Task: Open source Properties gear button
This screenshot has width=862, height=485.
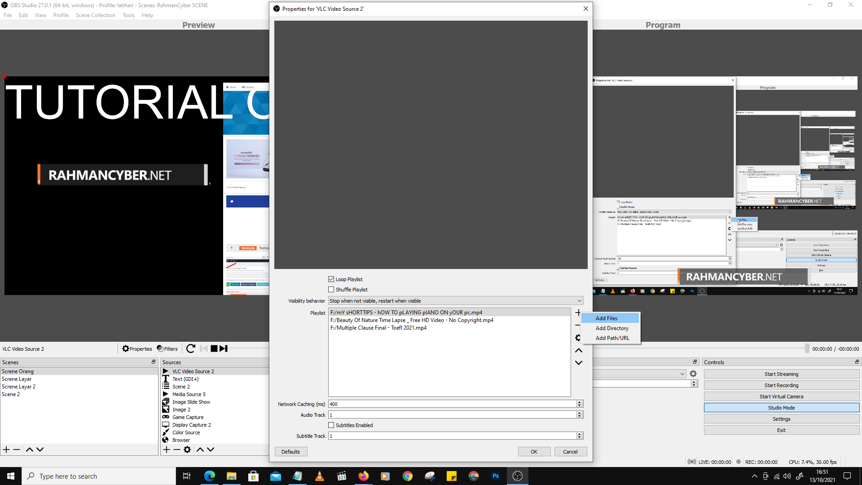Action: [137, 349]
